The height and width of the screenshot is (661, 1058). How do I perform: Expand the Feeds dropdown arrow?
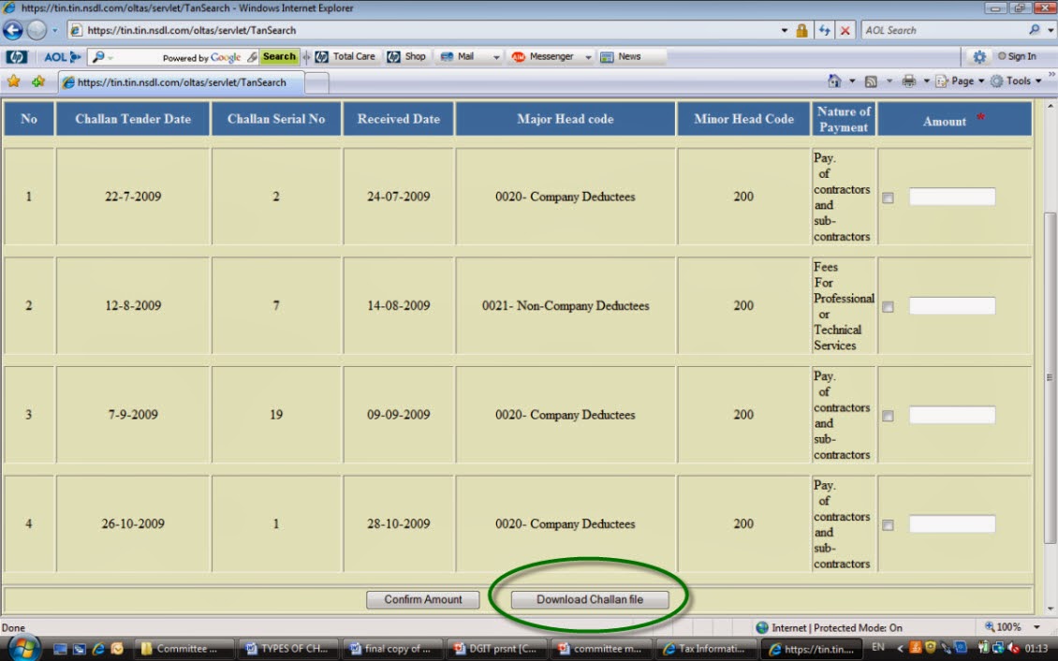[889, 81]
